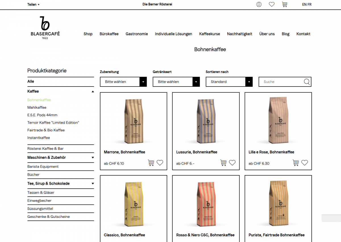This screenshot has width=341, height=242.
Task: Open Purista, Fairtrade Bohnenkaffee title
Action: coord(276,235)
